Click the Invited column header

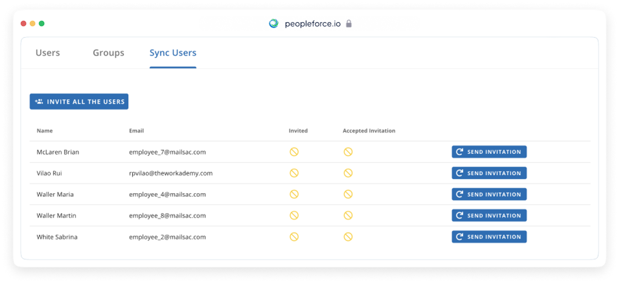pyautogui.click(x=298, y=131)
